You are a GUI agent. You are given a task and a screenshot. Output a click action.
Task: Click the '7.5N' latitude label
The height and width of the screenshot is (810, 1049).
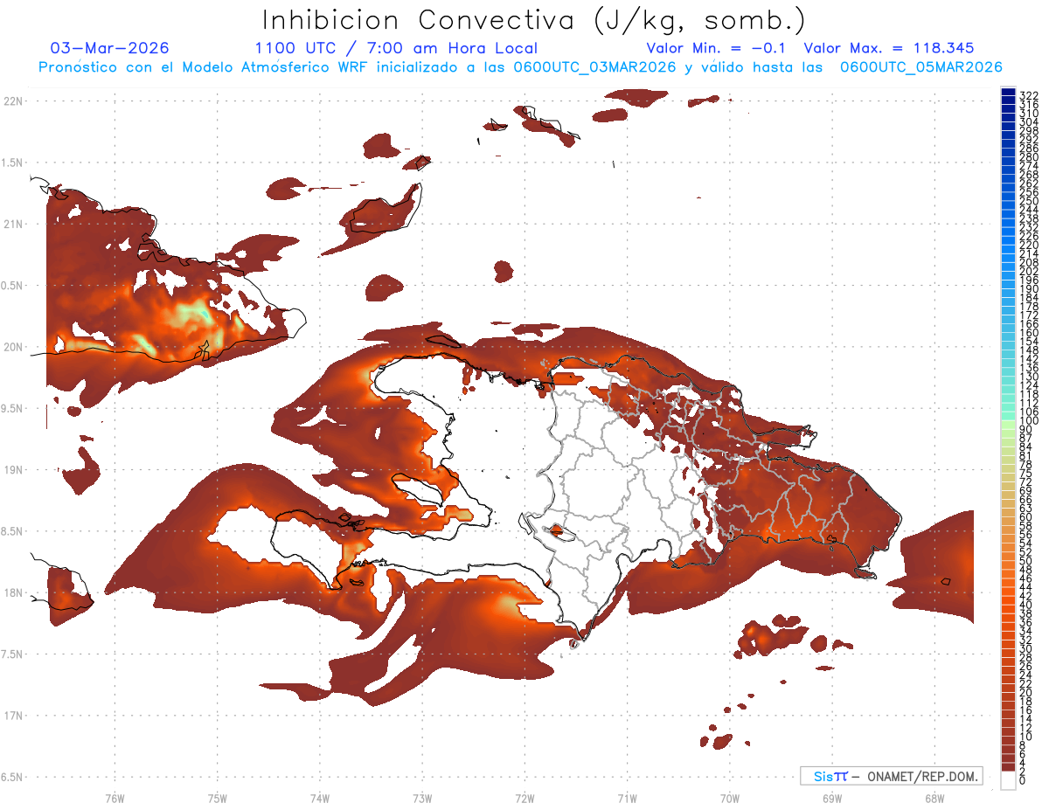coord(12,654)
